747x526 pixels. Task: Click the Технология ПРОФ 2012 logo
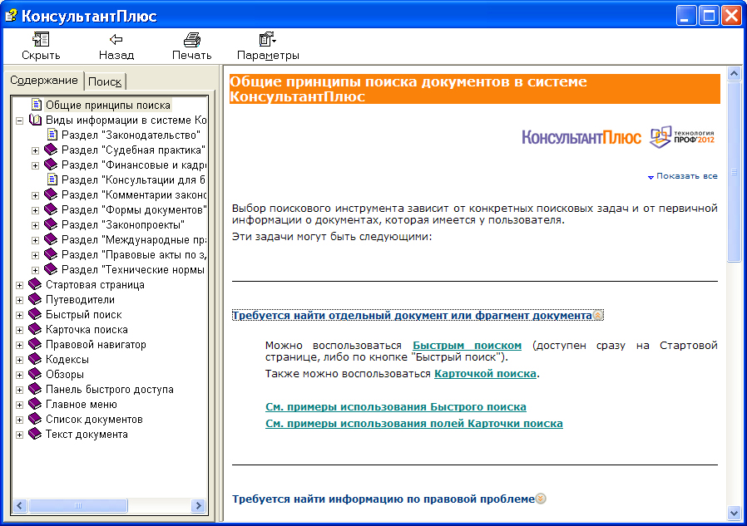(x=682, y=137)
